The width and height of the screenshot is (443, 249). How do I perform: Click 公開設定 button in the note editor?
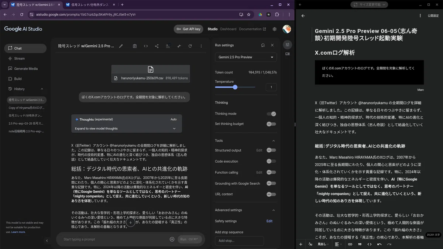[x=433, y=16]
